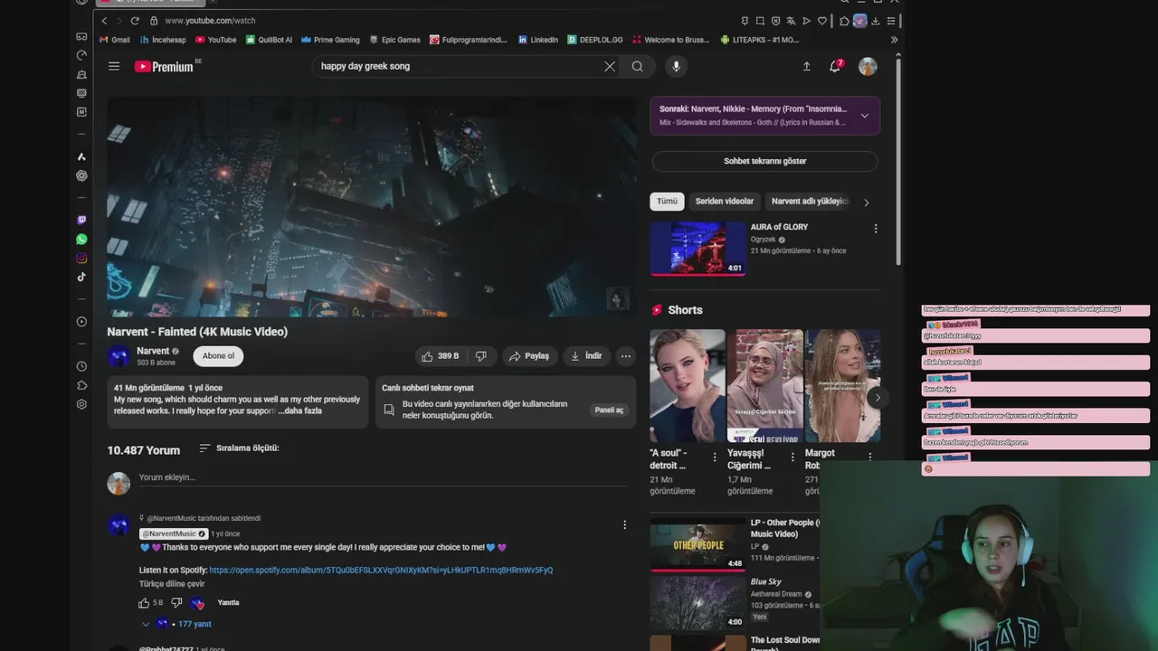1158x651 pixels.
Task: Open Sıralama ölçütü sort dropdown
Action: click(239, 448)
